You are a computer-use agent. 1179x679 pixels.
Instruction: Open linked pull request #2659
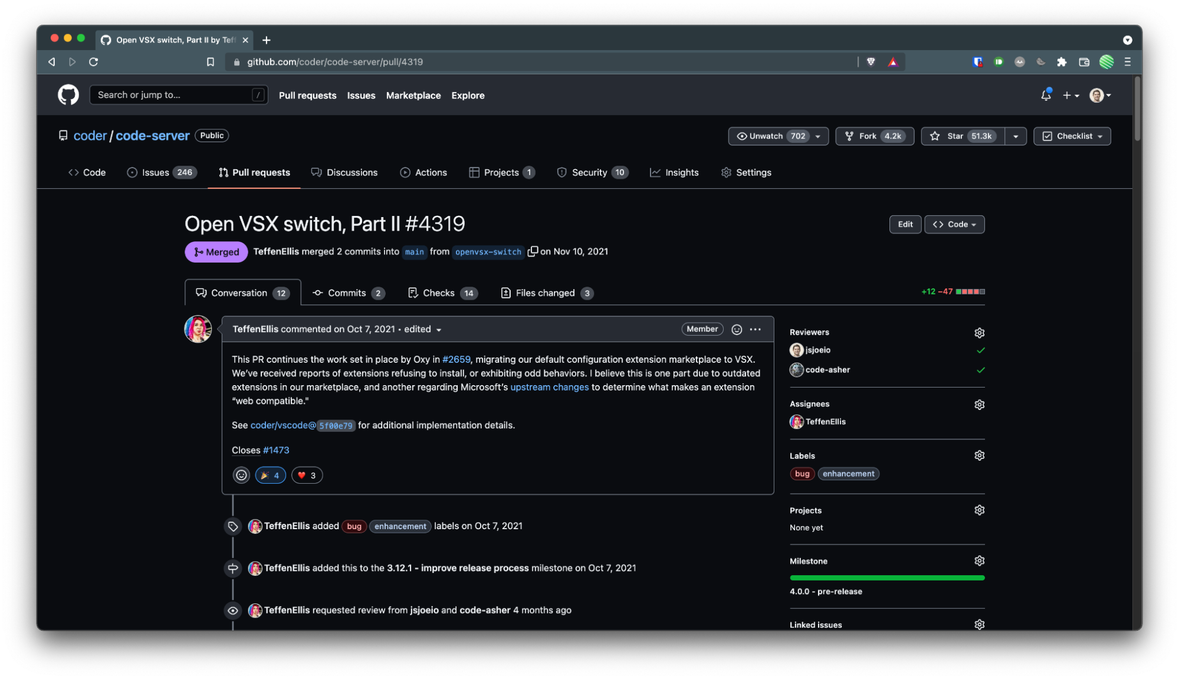tap(456, 359)
